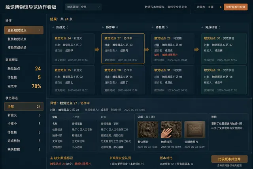
Task: Select 更新触觉站点 in the sidebar
Action: click(x=24, y=30)
